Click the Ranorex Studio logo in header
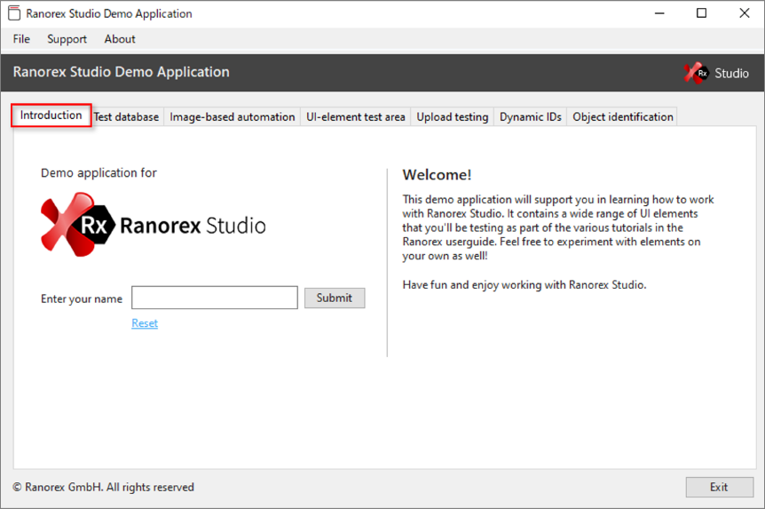765x509 pixels. [715, 73]
